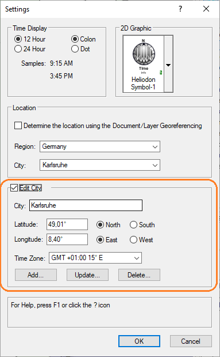Click the question mark help icon
The height and width of the screenshot is (357, 220).
[180, 9]
